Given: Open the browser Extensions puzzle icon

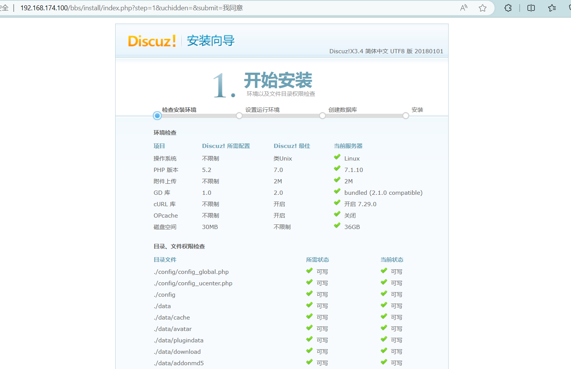Looking at the screenshot, I should 508,8.
